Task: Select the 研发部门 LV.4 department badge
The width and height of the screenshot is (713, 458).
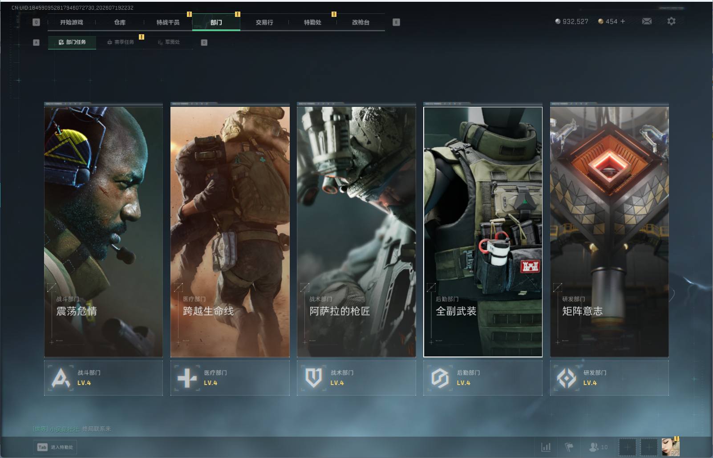Action: tap(609, 378)
